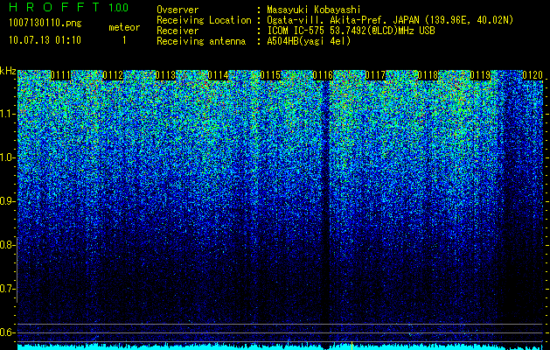The width and height of the screenshot is (550, 350).
Task: Click the Ogata-vill. Akita-Pref. JAPAN location text
Action: click(390, 20)
